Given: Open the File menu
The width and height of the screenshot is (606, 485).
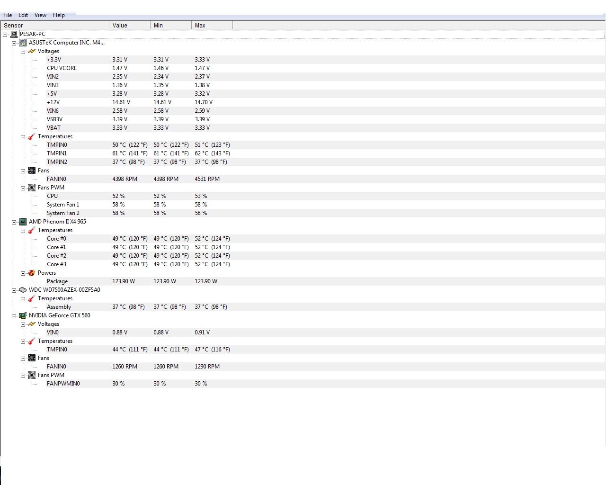Looking at the screenshot, I should click(x=8, y=15).
